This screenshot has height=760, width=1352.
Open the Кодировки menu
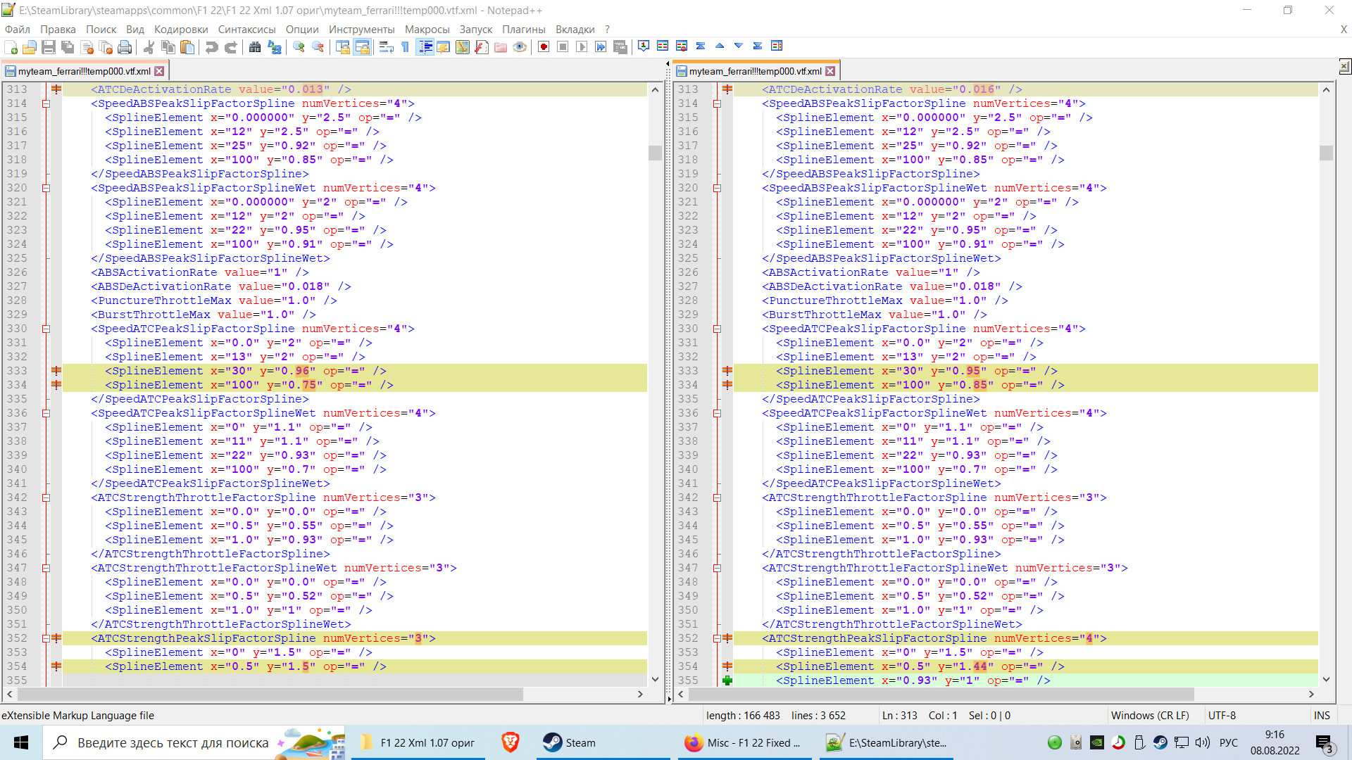pos(181,30)
